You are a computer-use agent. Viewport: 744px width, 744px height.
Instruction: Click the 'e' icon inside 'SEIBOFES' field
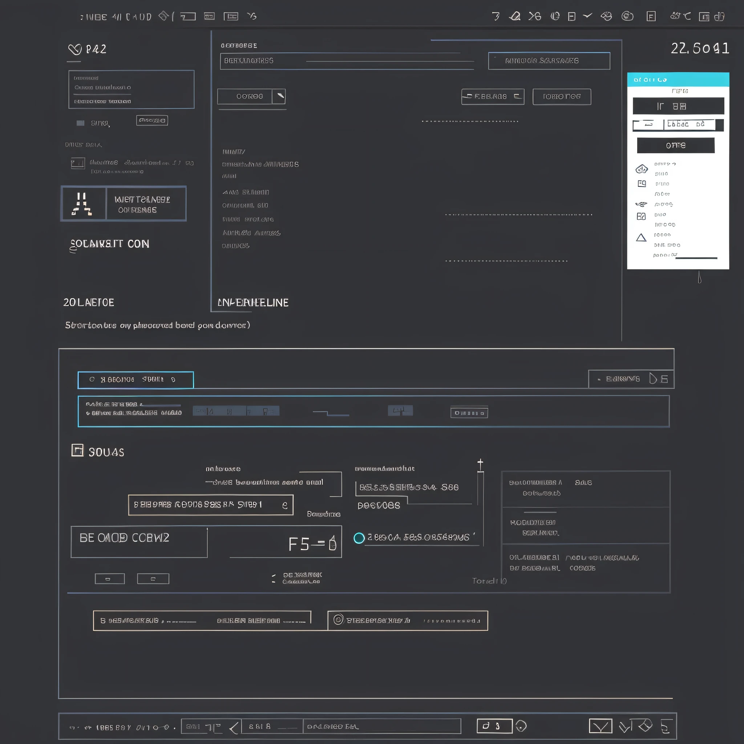click(x=284, y=505)
